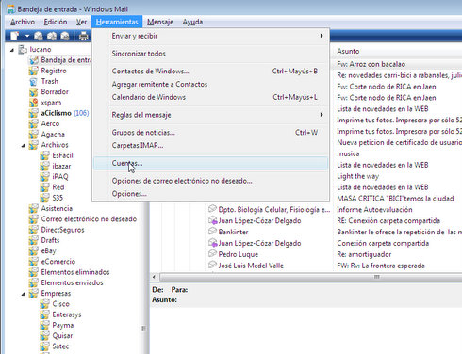Collapse the Archivos folder tree

pos(24,145)
